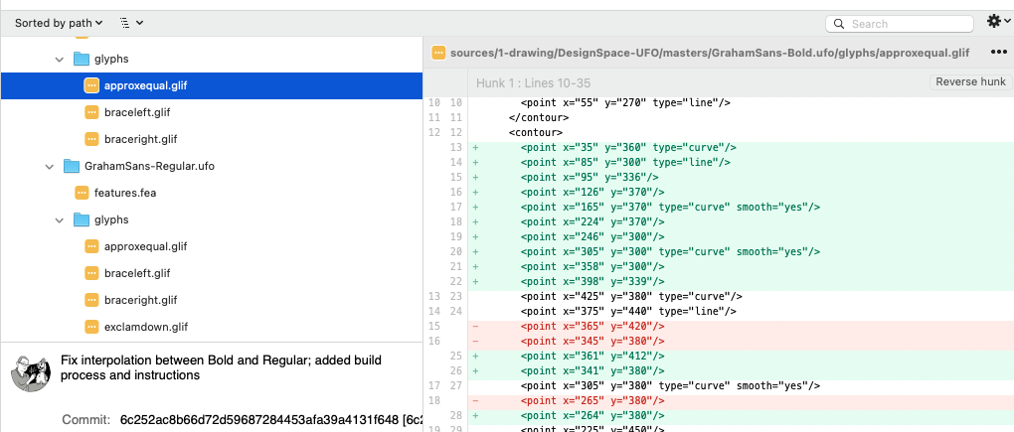The height and width of the screenshot is (432, 1014).
Task: Click the modified icon beside exclamdown.glif
Action: (x=91, y=327)
